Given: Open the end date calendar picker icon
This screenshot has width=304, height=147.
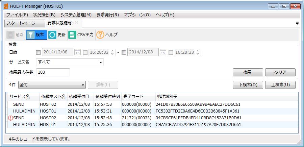Looking at the screenshot, I should tap(163, 52).
